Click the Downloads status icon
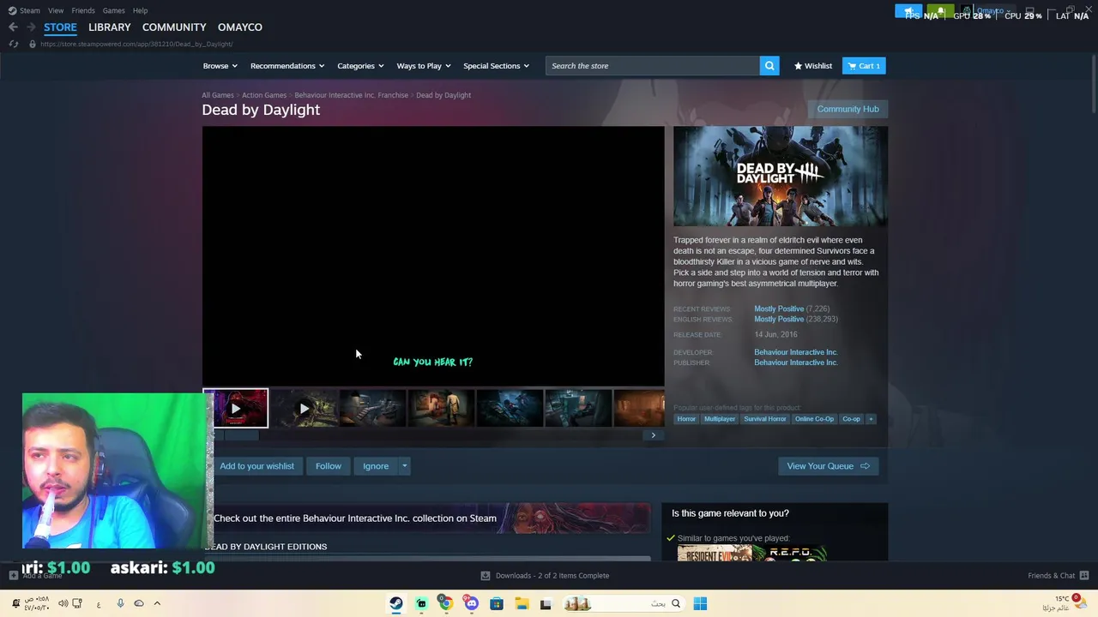The image size is (1098, 617). pyautogui.click(x=486, y=576)
